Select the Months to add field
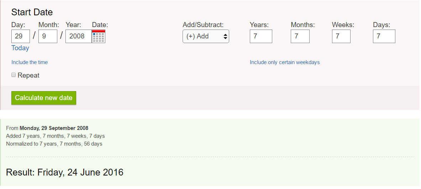 point(300,36)
